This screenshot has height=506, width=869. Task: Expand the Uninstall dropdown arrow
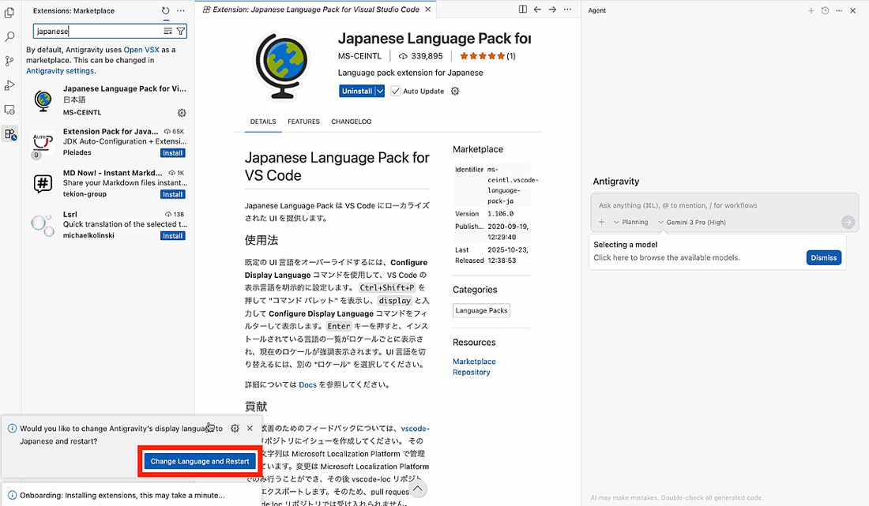(x=380, y=91)
